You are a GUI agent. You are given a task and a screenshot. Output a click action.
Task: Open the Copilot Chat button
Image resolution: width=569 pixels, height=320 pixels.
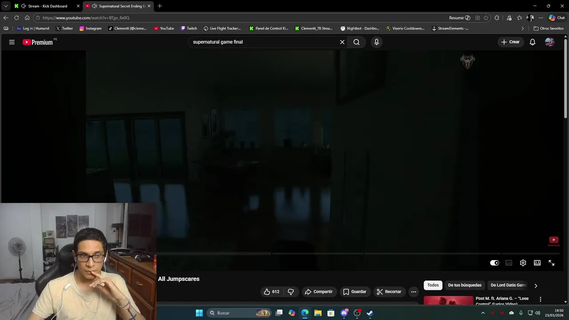point(557,18)
